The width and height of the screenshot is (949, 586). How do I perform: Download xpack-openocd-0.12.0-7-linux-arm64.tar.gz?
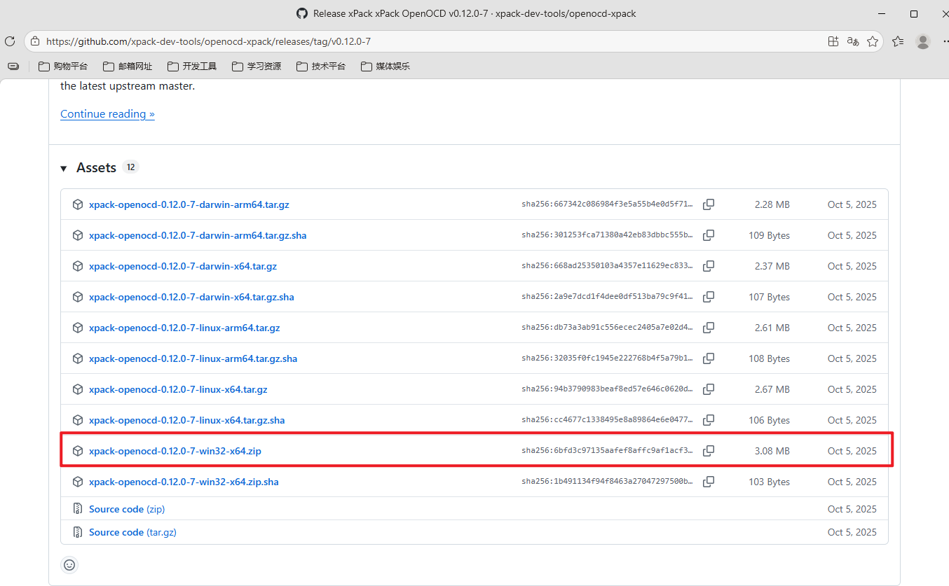pyautogui.click(x=184, y=328)
